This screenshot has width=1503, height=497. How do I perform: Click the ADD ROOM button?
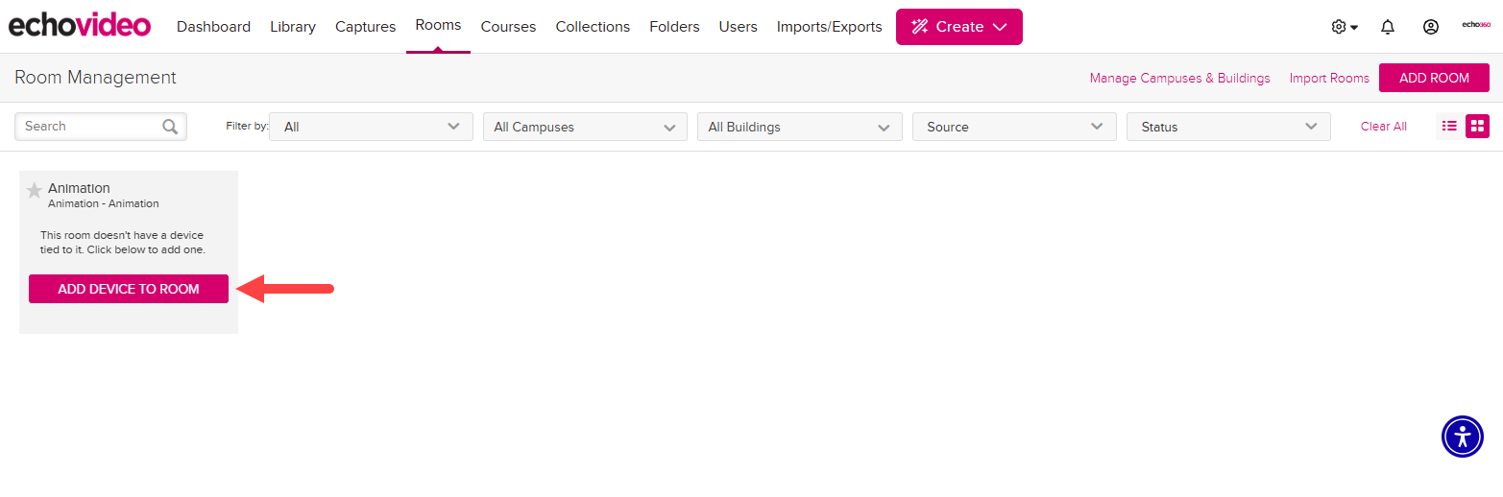1434,78
